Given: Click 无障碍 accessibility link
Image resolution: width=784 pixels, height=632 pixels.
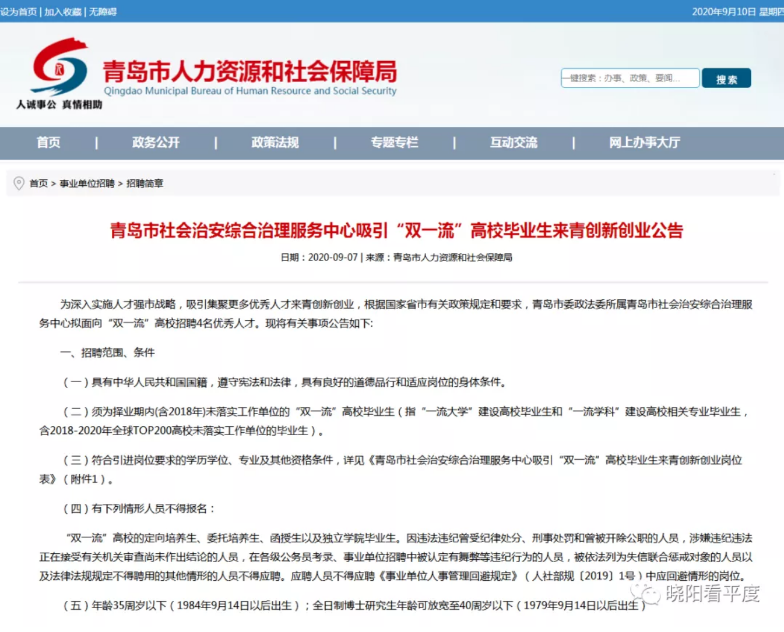Looking at the screenshot, I should [103, 12].
